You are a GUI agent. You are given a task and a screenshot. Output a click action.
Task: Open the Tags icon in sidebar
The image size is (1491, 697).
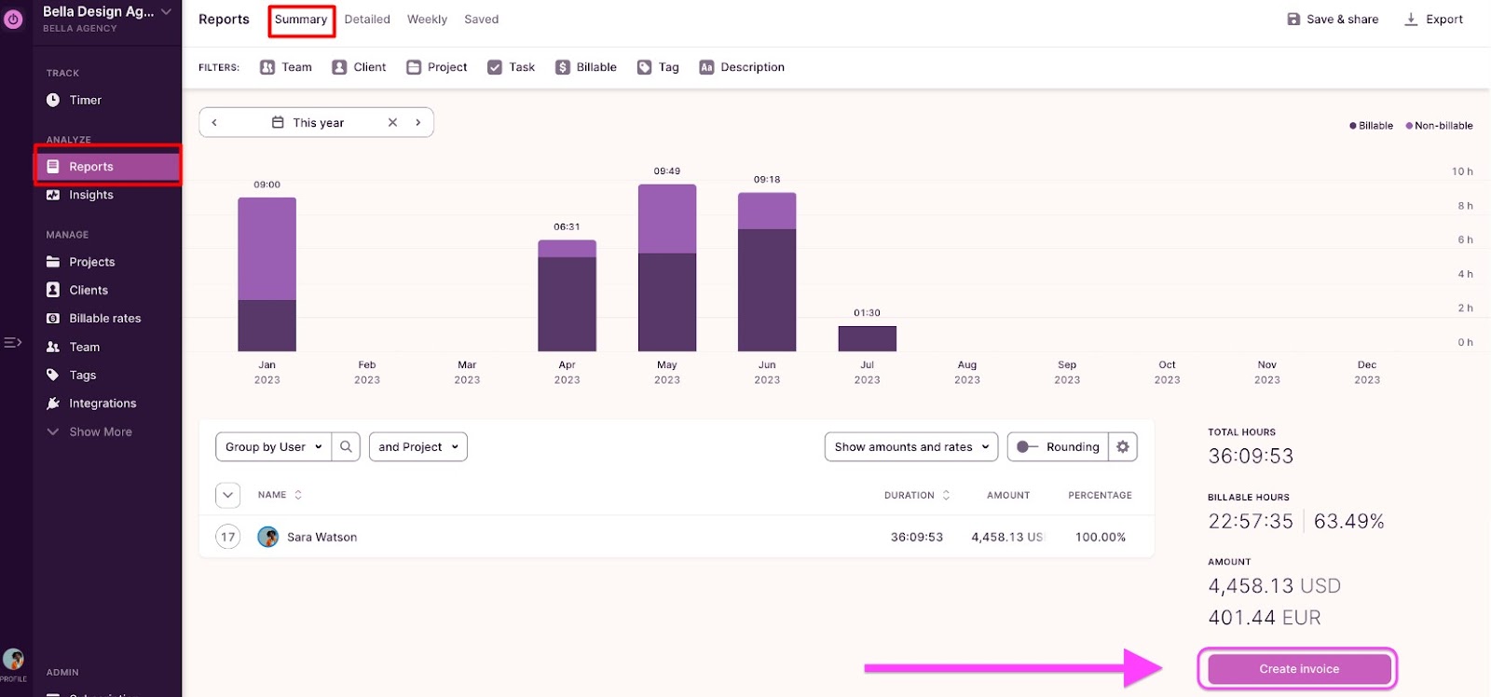[x=53, y=376]
